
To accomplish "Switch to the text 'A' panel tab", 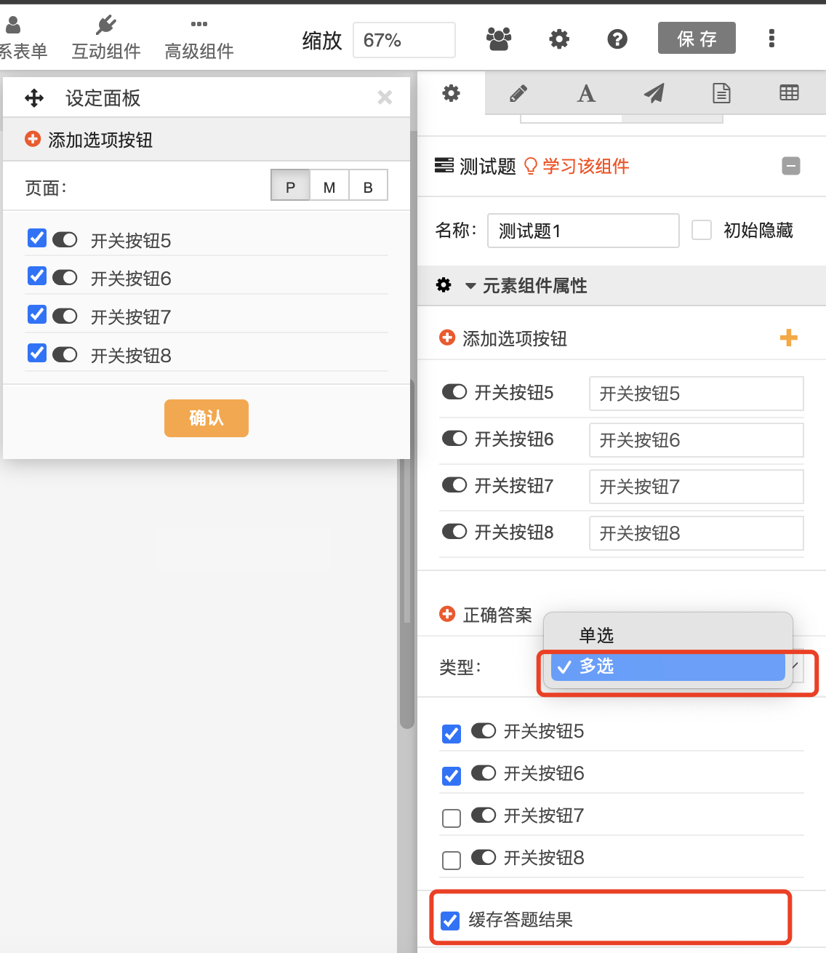I will (585, 93).
